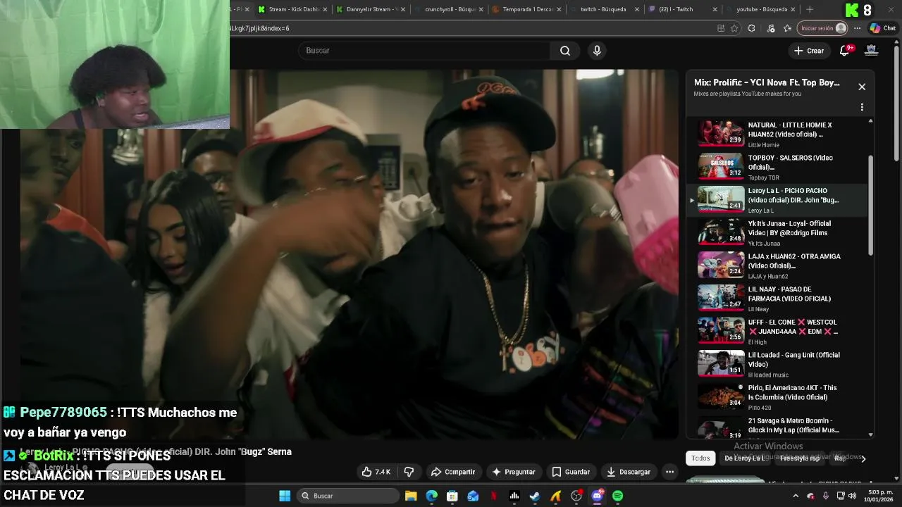This screenshot has width=902, height=507.
Task: Open Yk It's Junaa - Loyal playlist item
Action: click(x=778, y=232)
